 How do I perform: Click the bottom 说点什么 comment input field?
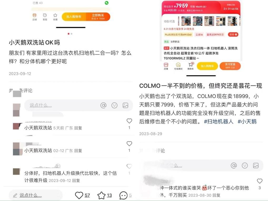point(36,195)
